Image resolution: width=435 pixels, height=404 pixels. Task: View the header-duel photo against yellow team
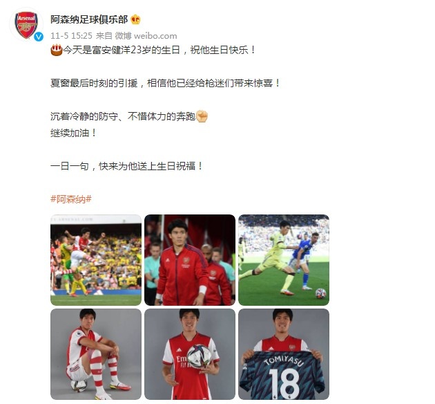tap(96, 260)
